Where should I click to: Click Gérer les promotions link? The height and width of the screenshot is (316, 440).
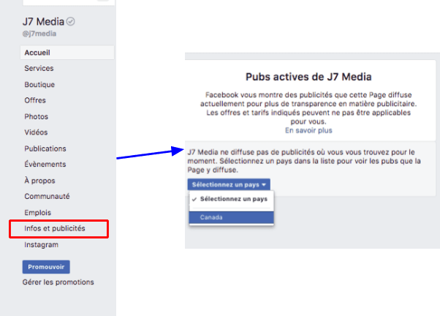click(58, 282)
